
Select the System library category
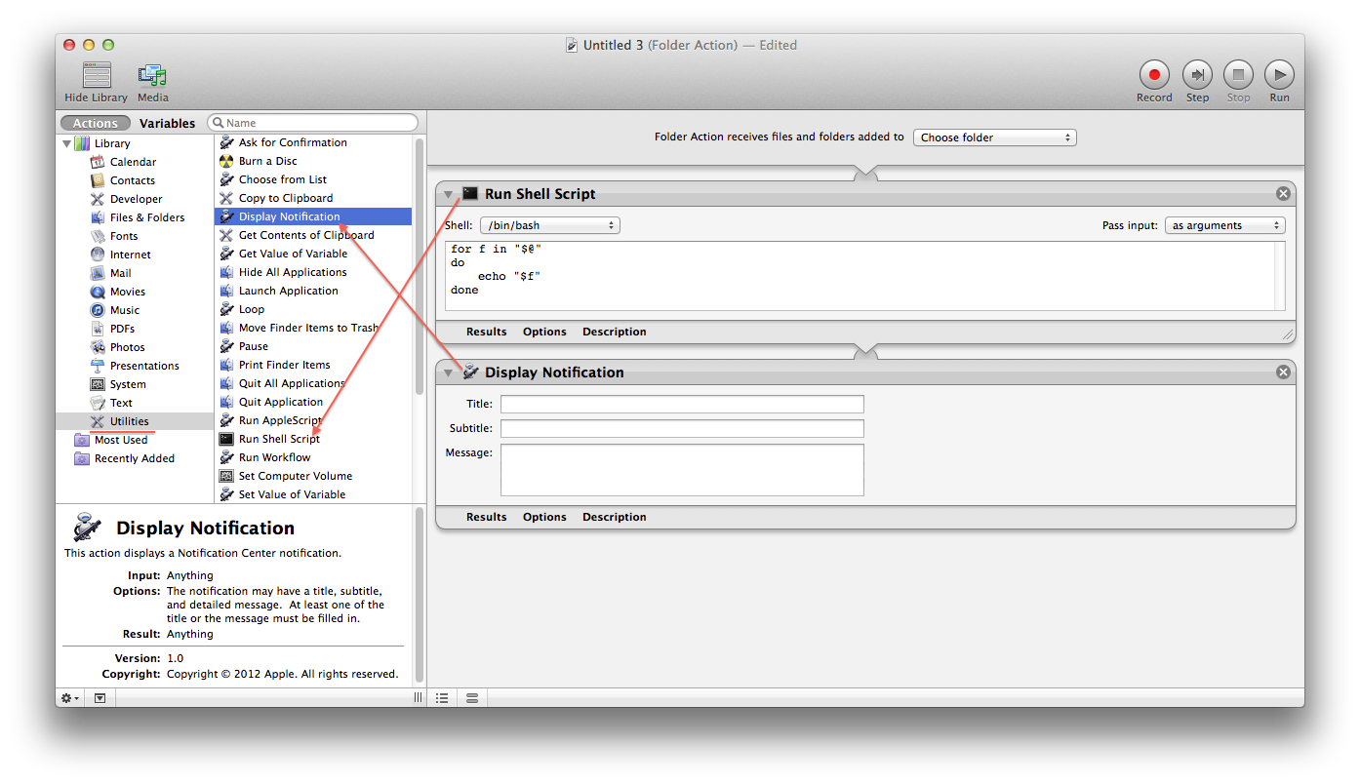(128, 384)
